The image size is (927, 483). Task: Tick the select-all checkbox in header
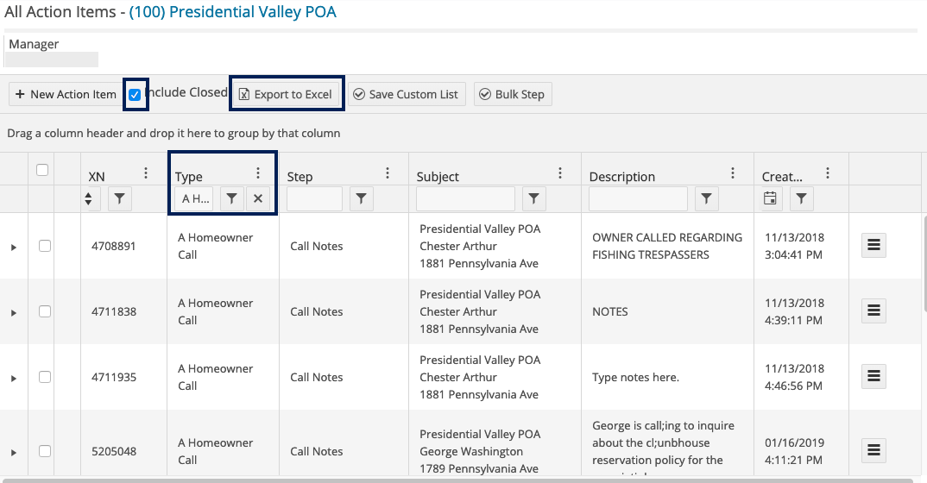click(42, 171)
